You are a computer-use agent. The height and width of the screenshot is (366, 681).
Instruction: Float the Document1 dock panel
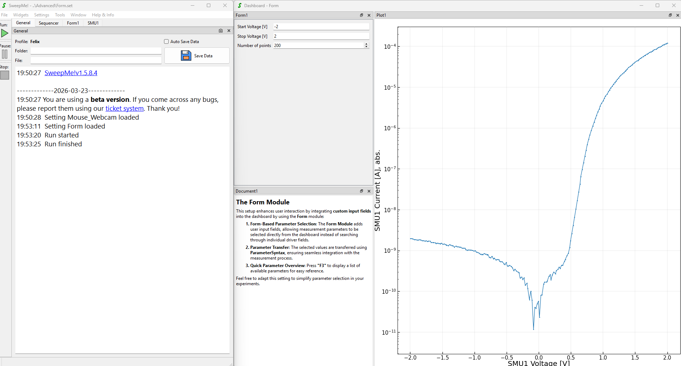[362, 191]
